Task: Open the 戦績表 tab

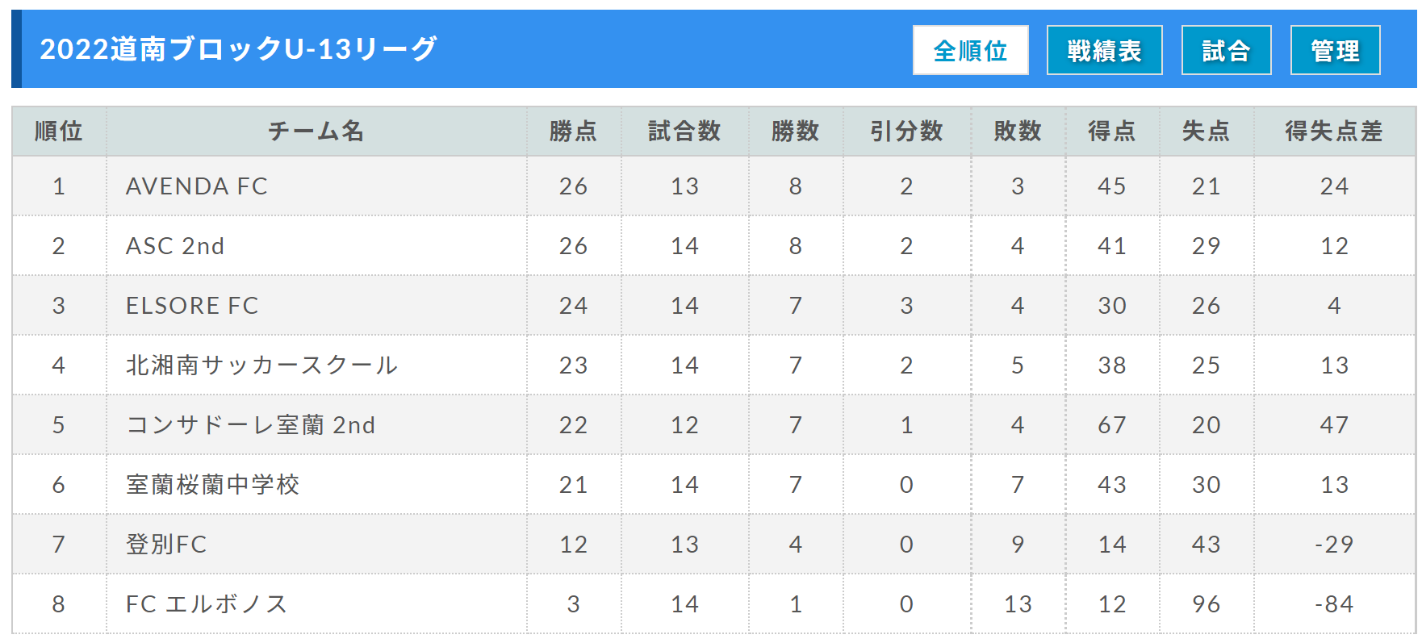Action: pyautogui.click(x=1104, y=50)
